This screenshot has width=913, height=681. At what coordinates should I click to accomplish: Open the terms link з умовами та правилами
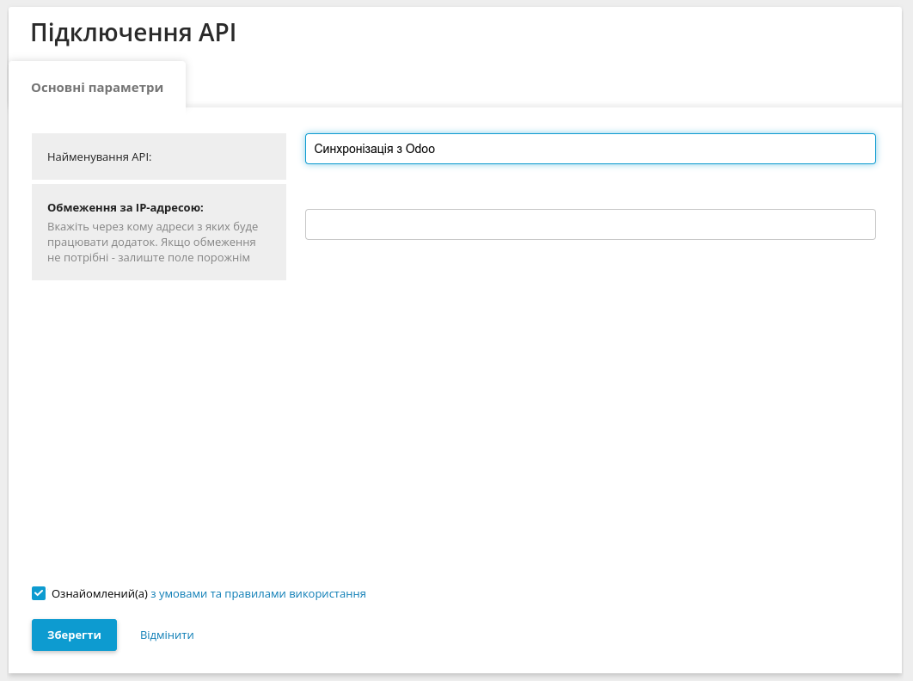[257, 593]
